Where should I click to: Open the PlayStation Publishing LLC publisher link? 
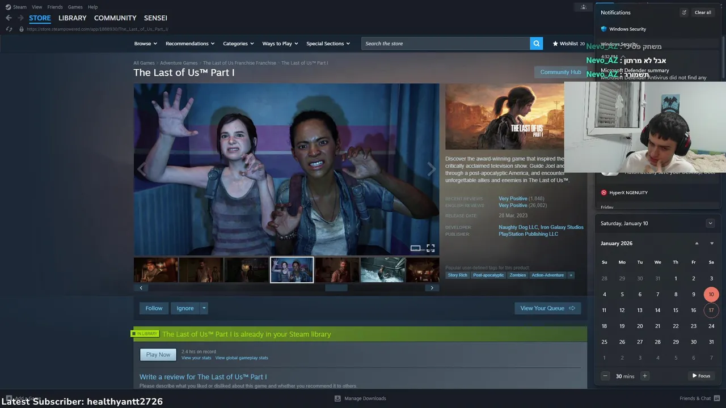pos(528,234)
